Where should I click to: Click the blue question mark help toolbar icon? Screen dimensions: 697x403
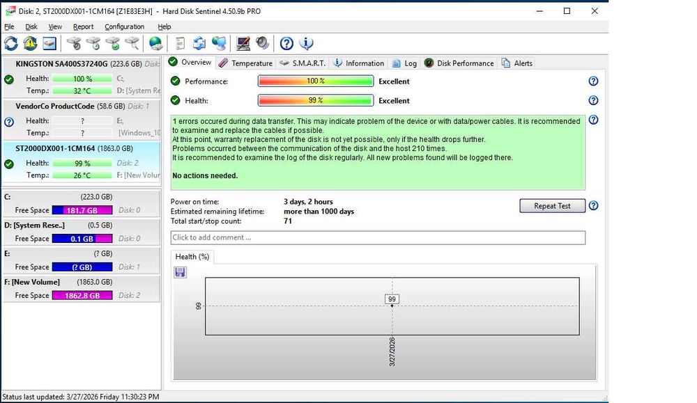[286, 43]
